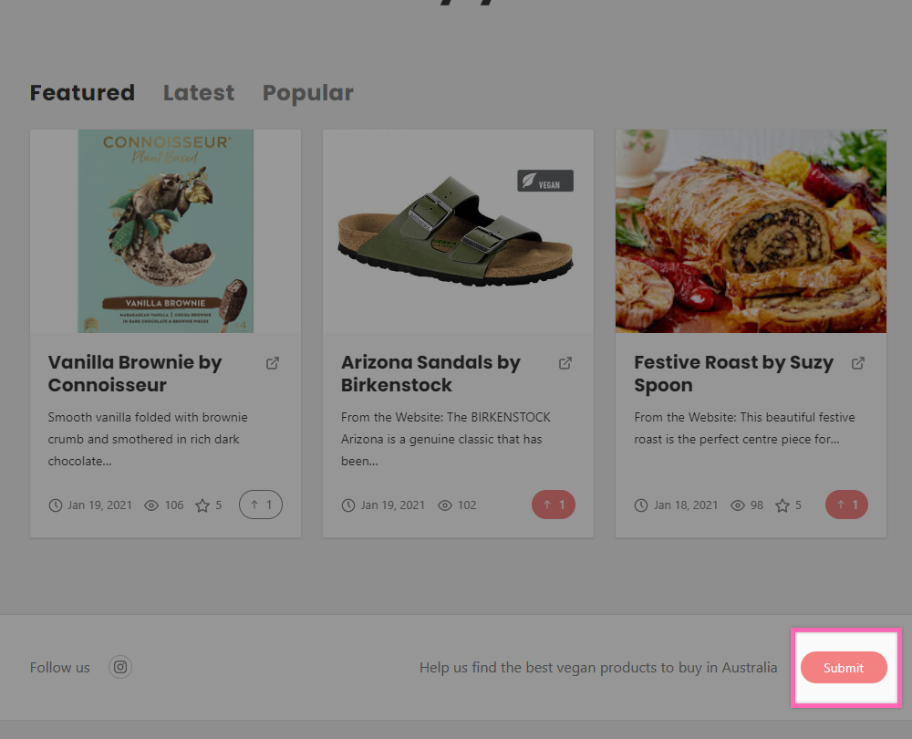Remove upvote from Festive Roast

coord(846,505)
